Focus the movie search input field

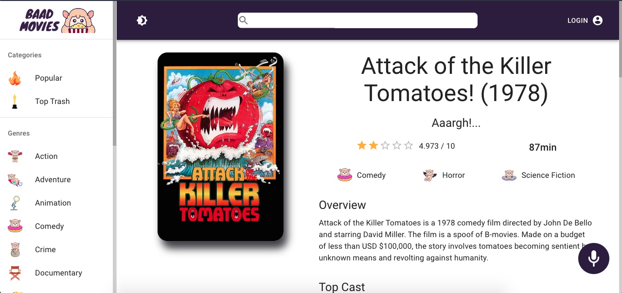click(357, 20)
